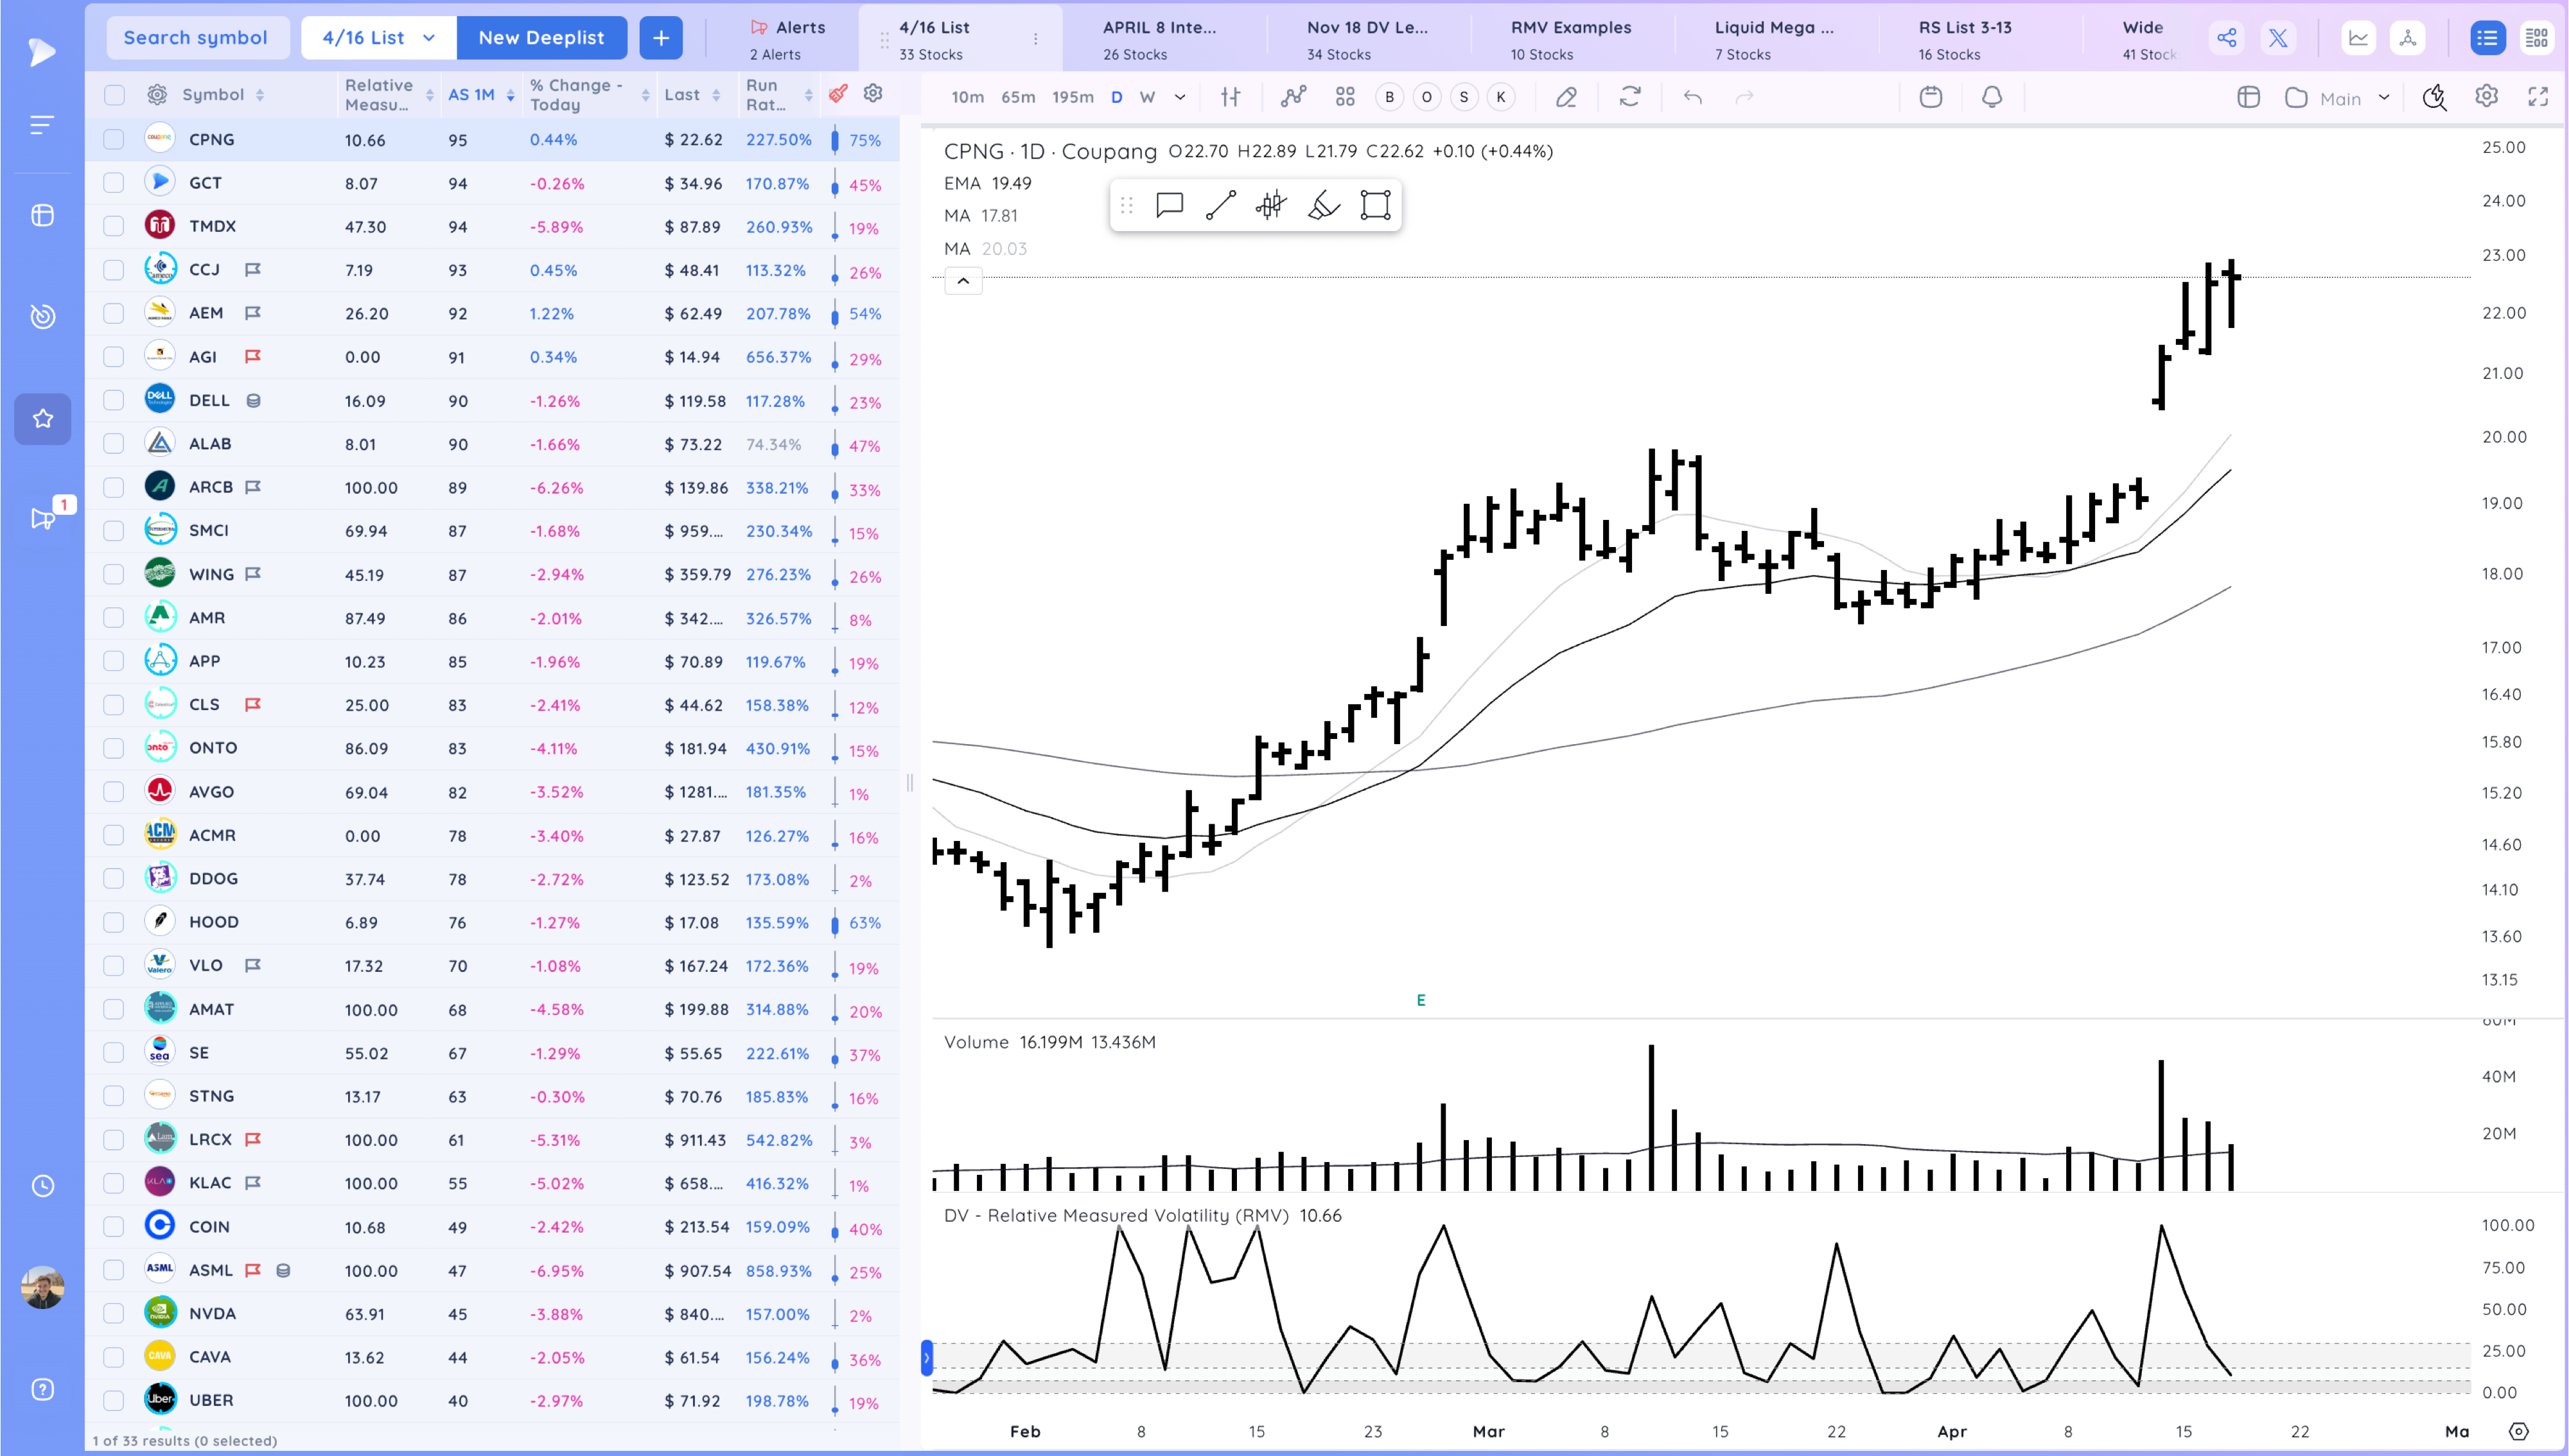This screenshot has width=2569, height=1456.
Task: Select the rectangle shape drawing tool
Action: 1376,205
